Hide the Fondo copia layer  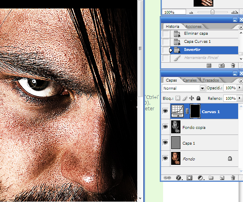(x=165, y=127)
